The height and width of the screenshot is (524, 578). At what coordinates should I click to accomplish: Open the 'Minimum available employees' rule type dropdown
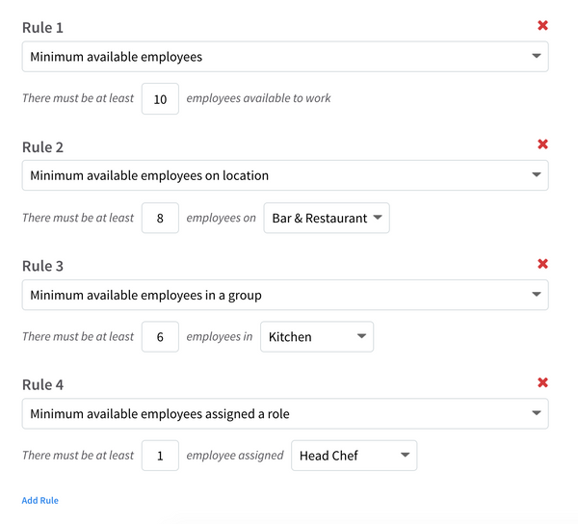(285, 57)
